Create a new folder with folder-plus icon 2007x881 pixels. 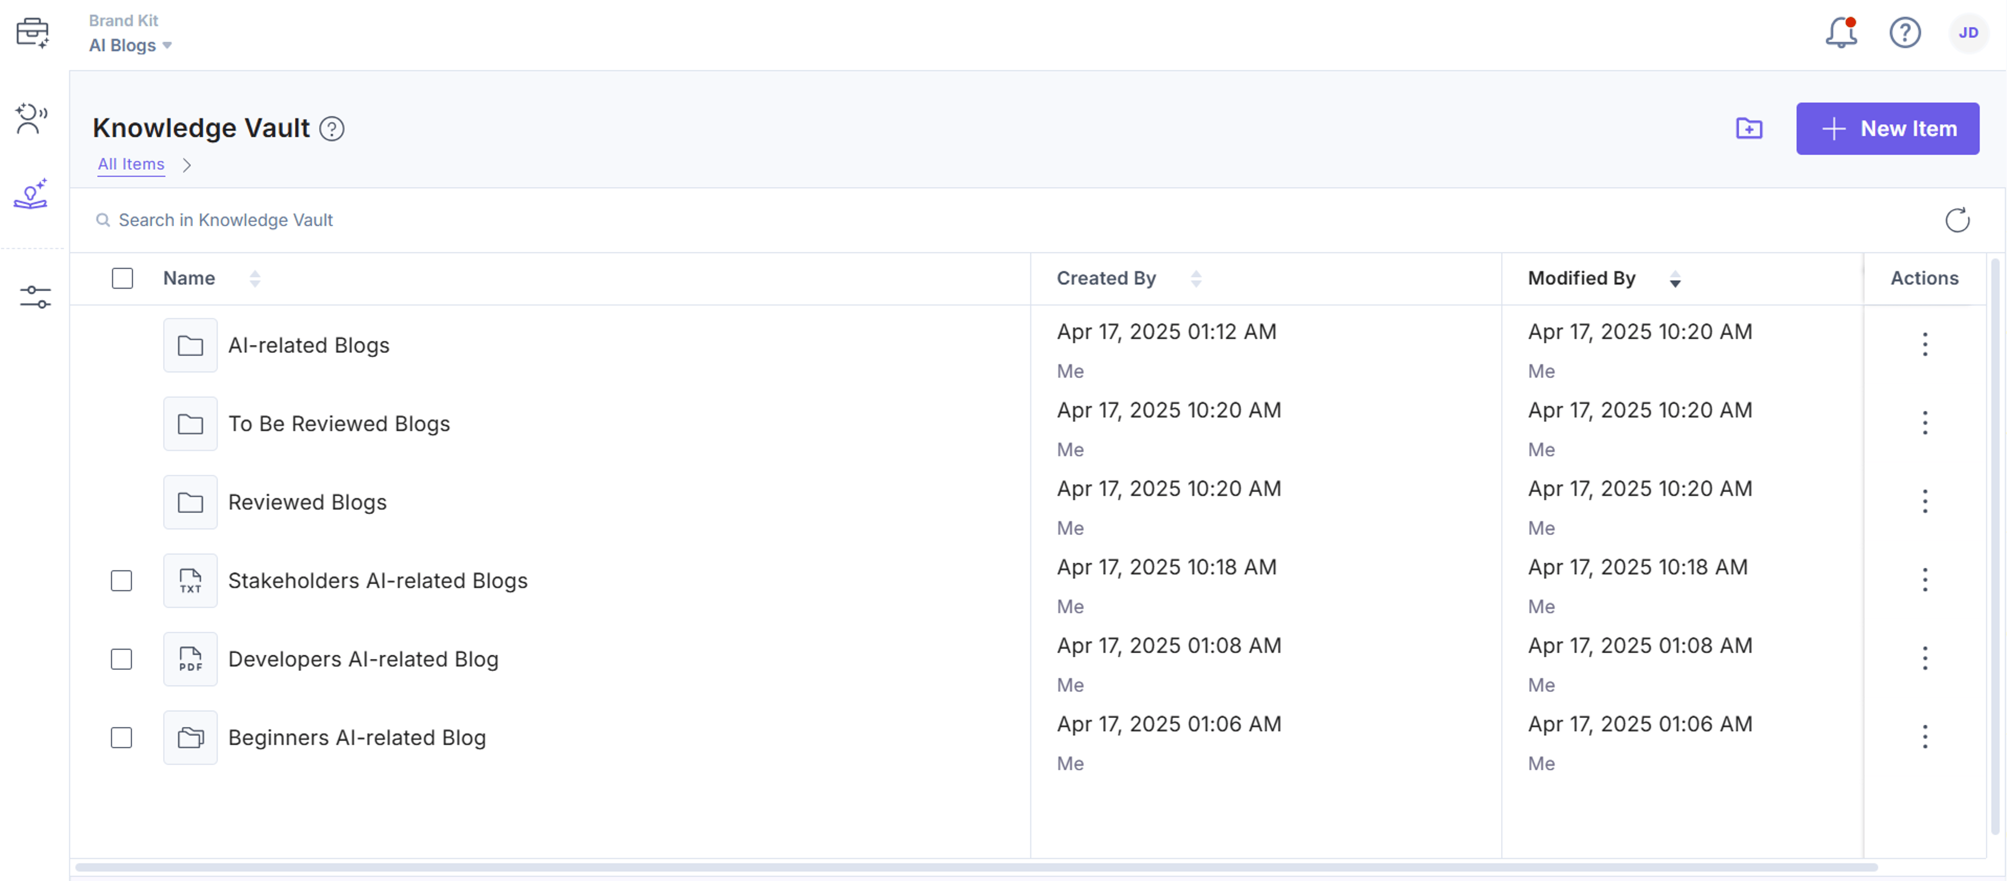coord(1749,129)
